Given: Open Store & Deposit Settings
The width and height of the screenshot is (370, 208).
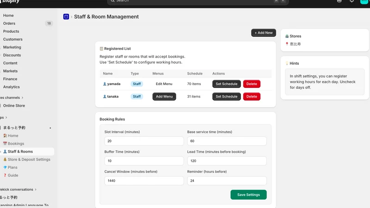Looking at the screenshot, I should (27, 159).
